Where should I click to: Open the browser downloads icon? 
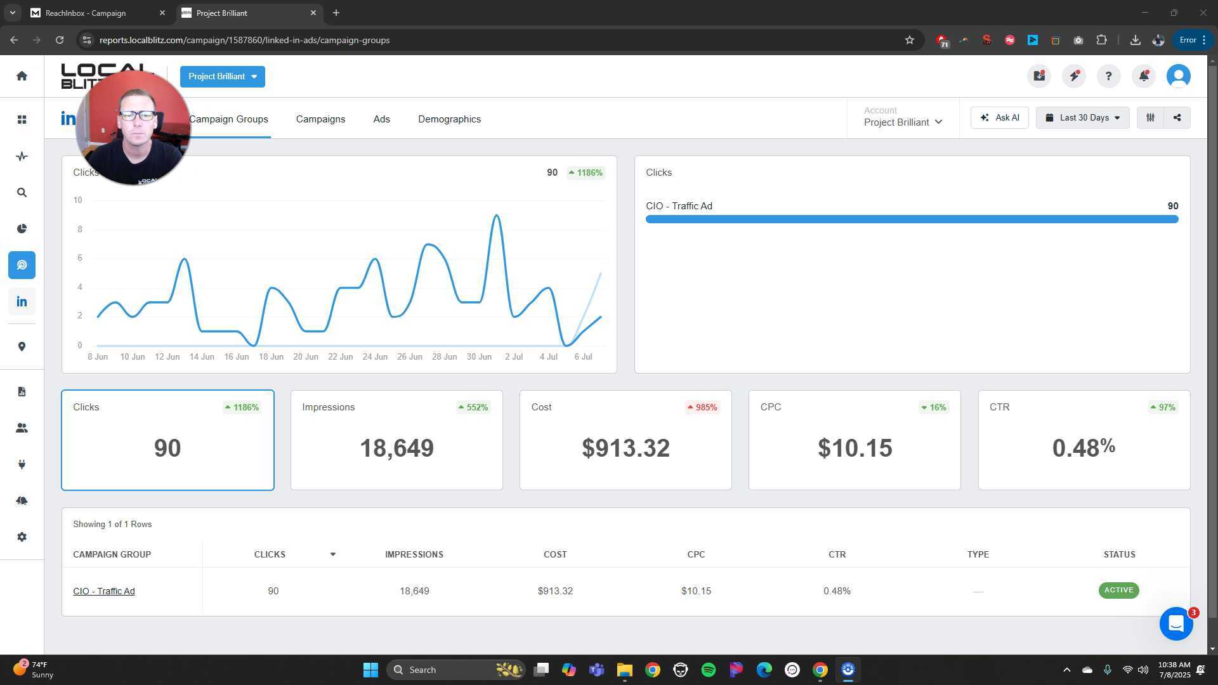pyautogui.click(x=1136, y=40)
